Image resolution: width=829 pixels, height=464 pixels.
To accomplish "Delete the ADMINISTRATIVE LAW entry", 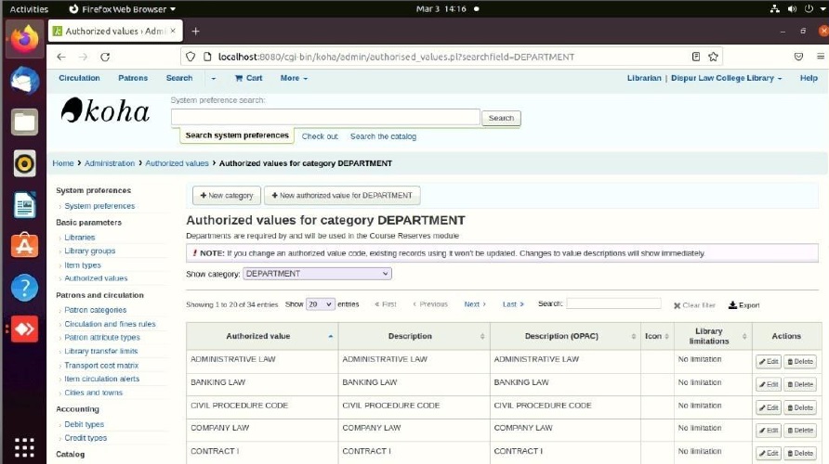I will pos(799,361).
